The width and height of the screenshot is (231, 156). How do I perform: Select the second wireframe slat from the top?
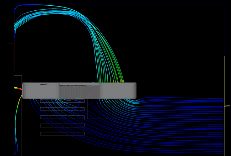[62, 109]
